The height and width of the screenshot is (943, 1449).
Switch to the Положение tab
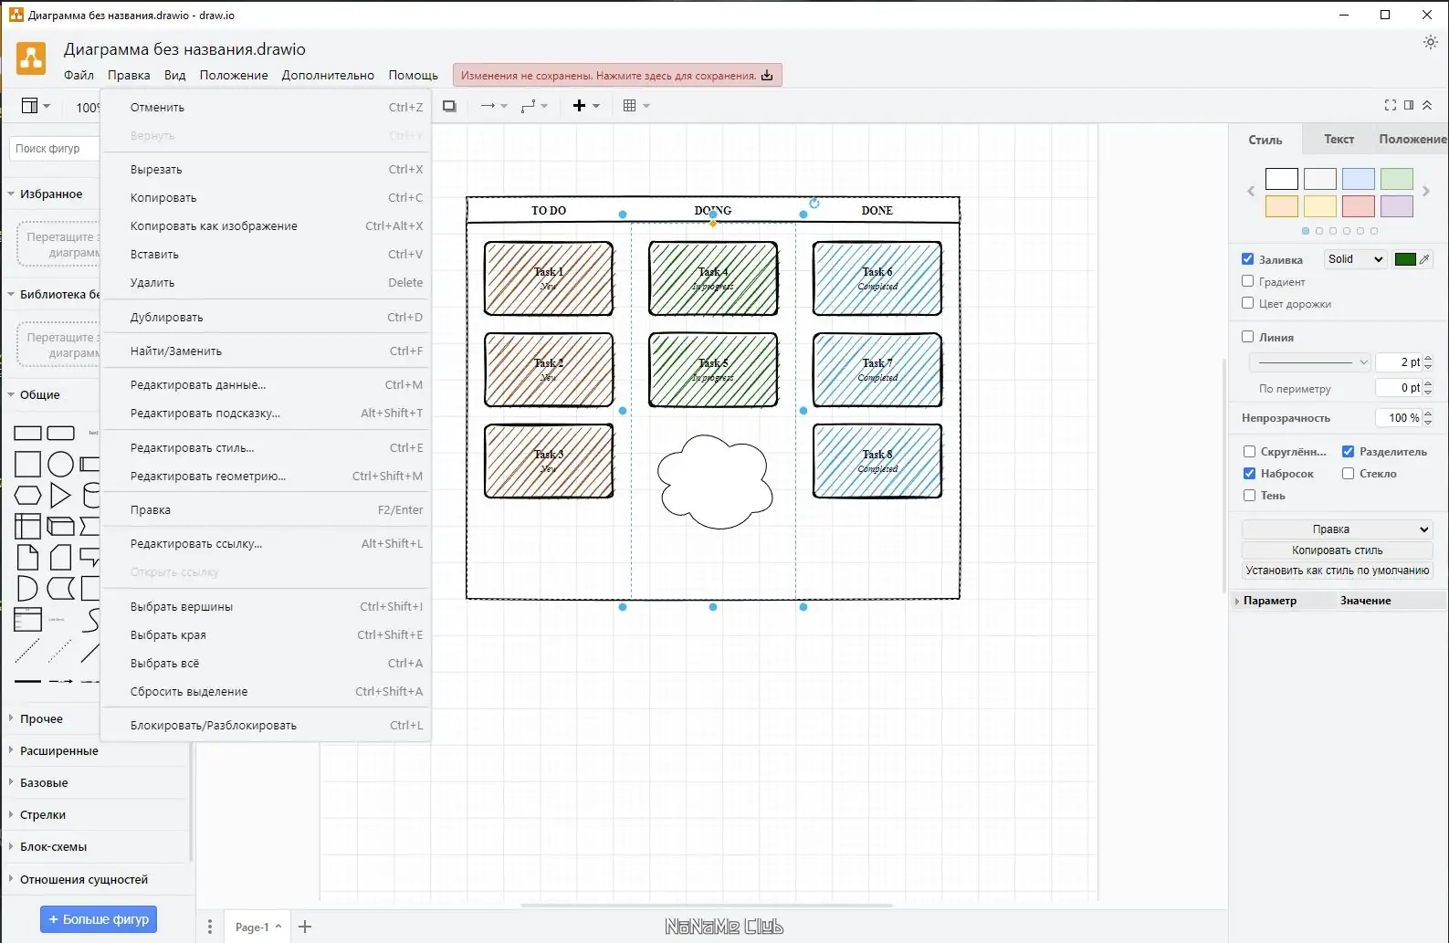pos(1412,139)
